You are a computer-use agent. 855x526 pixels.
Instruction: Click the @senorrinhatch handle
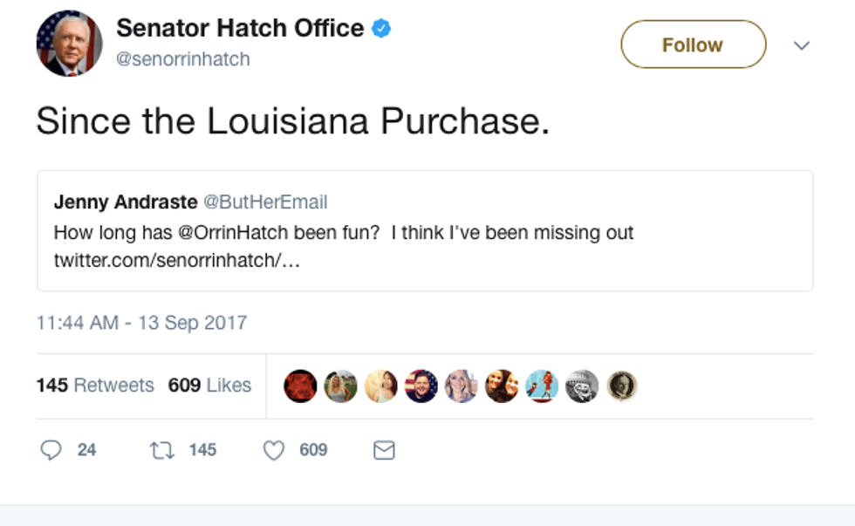(183, 59)
